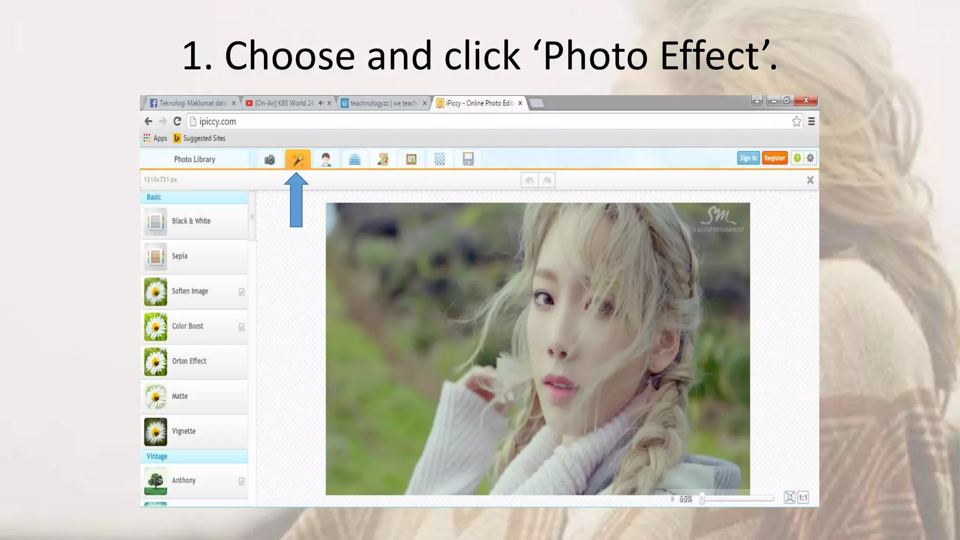Close the teachnologyzz tab
This screenshot has width=960, height=540.
(424, 103)
